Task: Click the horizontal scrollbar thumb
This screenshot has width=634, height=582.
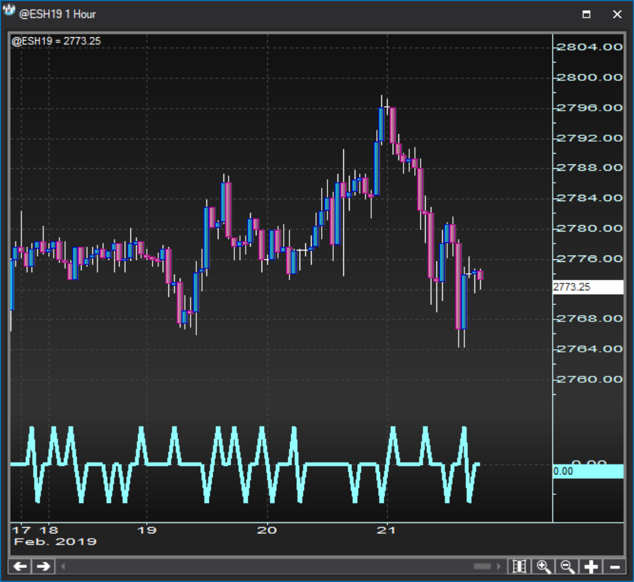Action: tap(482, 566)
